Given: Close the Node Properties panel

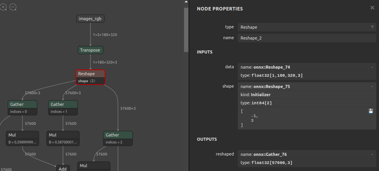Looking at the screenshot, I should [372, 8].
